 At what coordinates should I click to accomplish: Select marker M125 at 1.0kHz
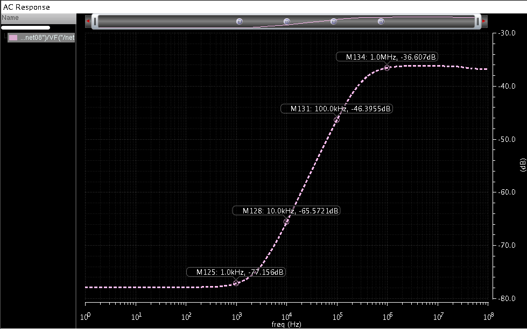[236, 283]
